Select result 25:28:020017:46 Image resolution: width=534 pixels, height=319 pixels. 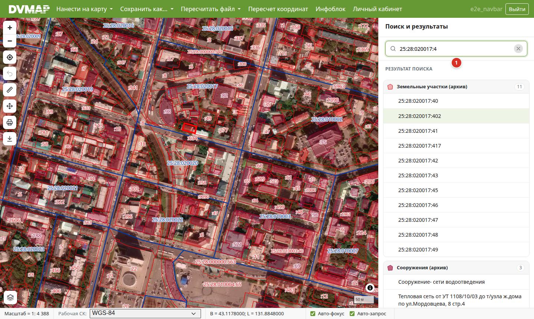pos(456,205)
